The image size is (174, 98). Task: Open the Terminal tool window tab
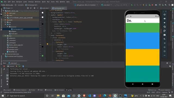[x=48, y=90]
